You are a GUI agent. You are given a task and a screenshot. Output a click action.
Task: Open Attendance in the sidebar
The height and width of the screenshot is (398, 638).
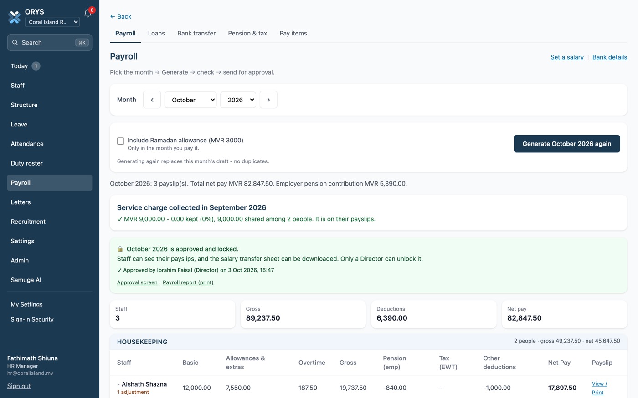(50, 144)
